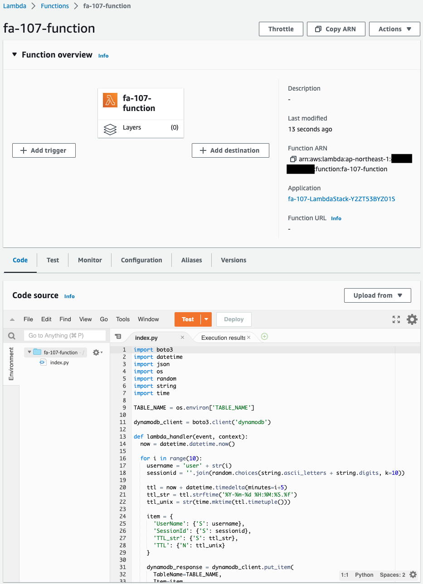Image resolution: width=423 pixels, height=584 pixels.
Task: Click the copy icon beside the Function ARN
Action: click(x=293, y=159)
